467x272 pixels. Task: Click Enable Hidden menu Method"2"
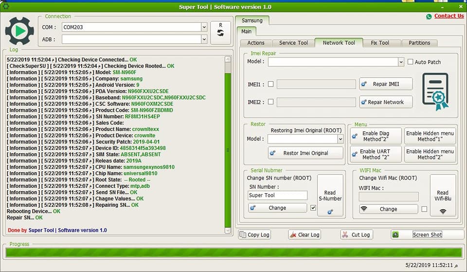click(x=430, y=154)
